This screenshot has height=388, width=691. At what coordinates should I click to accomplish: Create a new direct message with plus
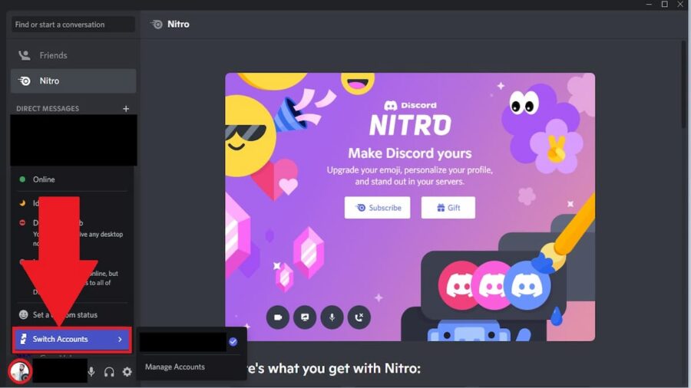[x=126, y=109]
